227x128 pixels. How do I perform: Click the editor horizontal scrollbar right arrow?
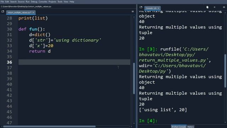[x=131, y=127]
